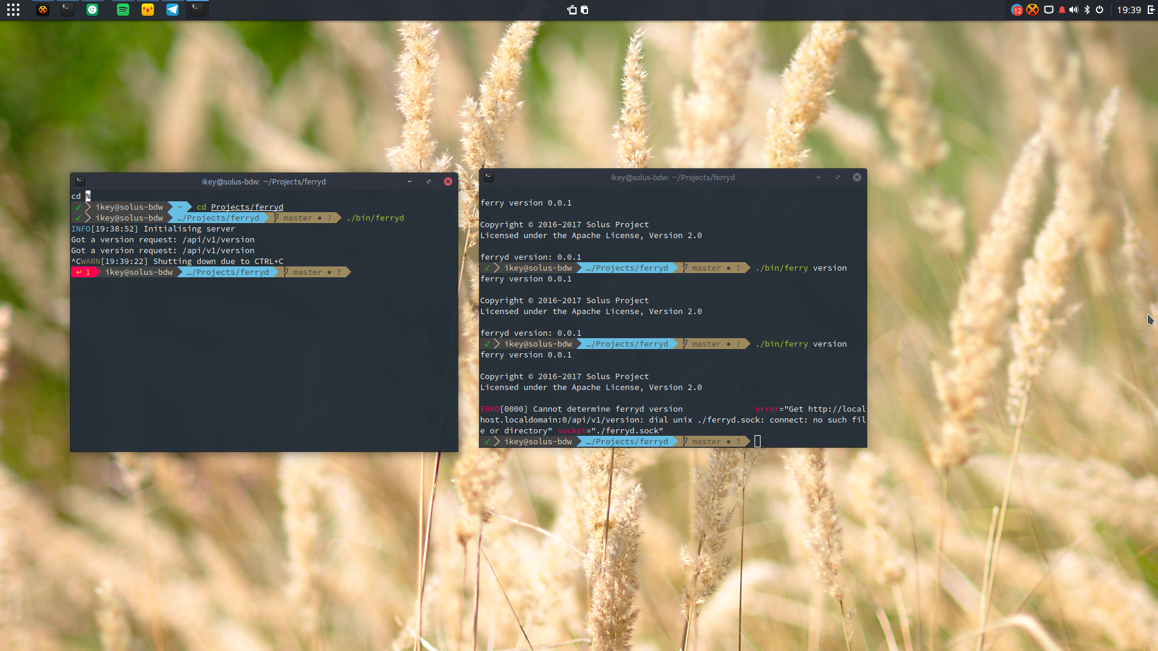Click the red exit-status '1' prompt segment
This screenshot has height=651, width=1158.
(84, 272)
